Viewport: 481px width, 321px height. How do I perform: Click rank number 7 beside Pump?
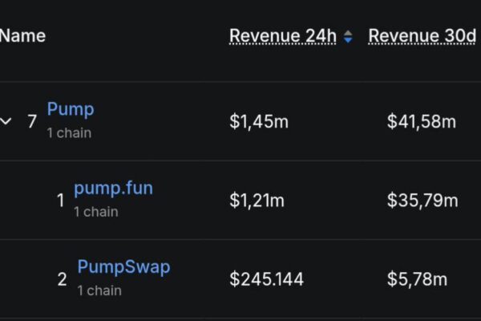tap(32, 122)
